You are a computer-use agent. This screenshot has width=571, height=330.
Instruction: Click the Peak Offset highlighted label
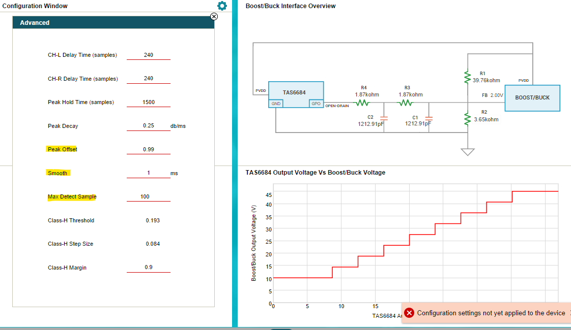click(62, 149)
